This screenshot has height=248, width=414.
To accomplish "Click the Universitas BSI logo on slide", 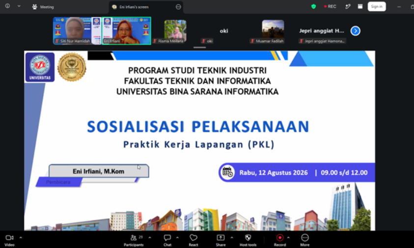I will tap(40, 67).
